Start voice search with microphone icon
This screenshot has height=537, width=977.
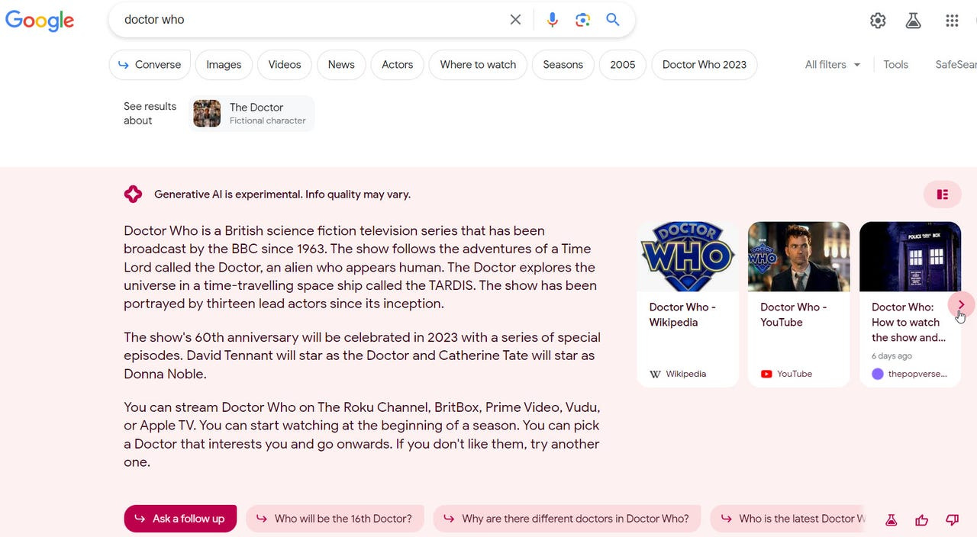(553, 20)
